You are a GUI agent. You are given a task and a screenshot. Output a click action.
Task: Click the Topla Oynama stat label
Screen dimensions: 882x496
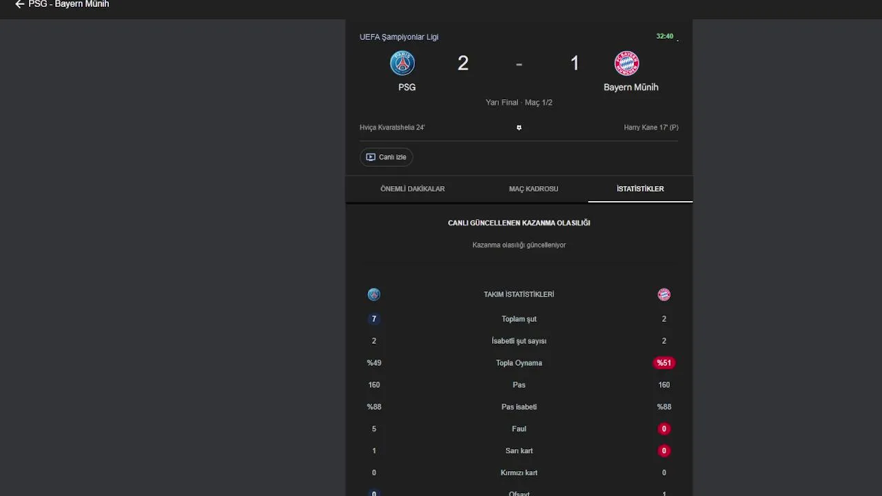[519, 363]
